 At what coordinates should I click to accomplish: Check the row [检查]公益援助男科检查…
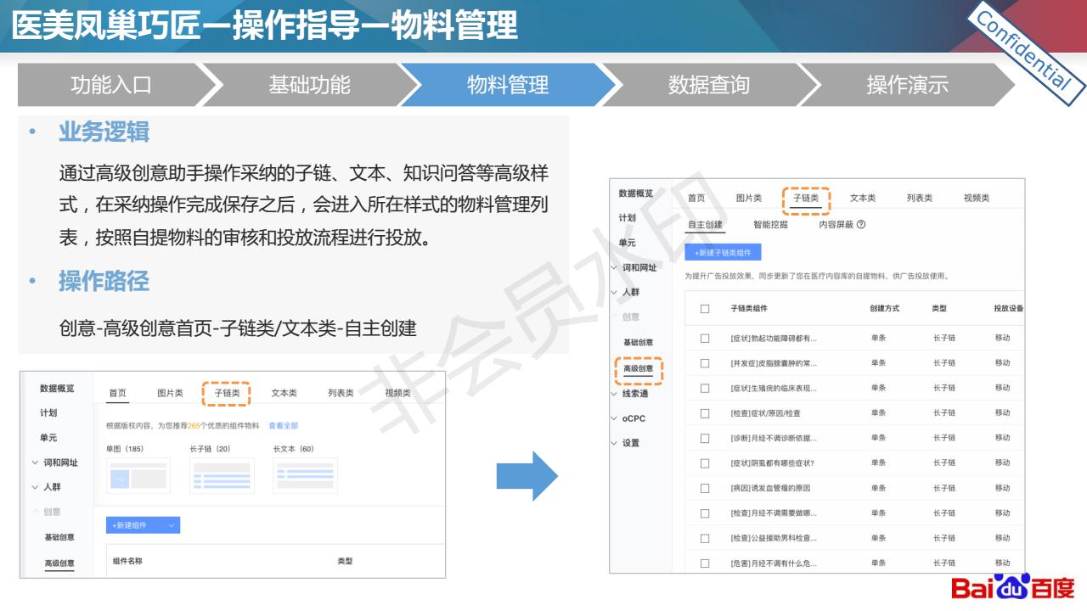(x=705, y=538)
